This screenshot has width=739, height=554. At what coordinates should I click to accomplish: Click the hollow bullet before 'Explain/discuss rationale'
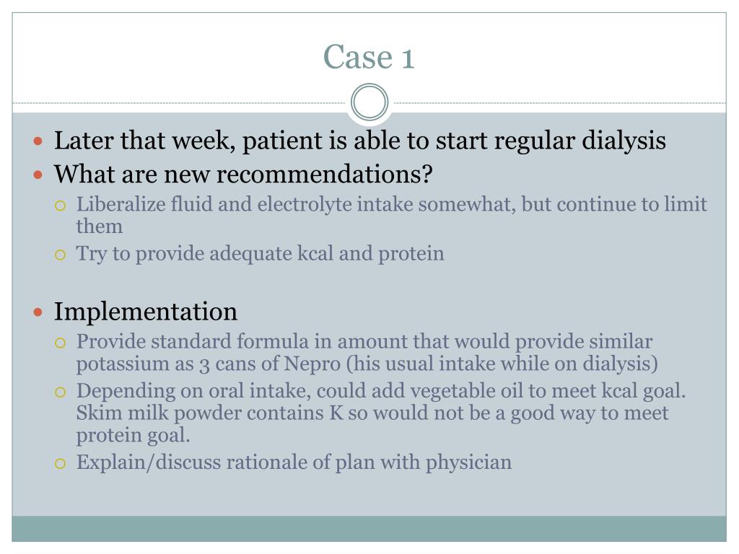tap(61, 464)
